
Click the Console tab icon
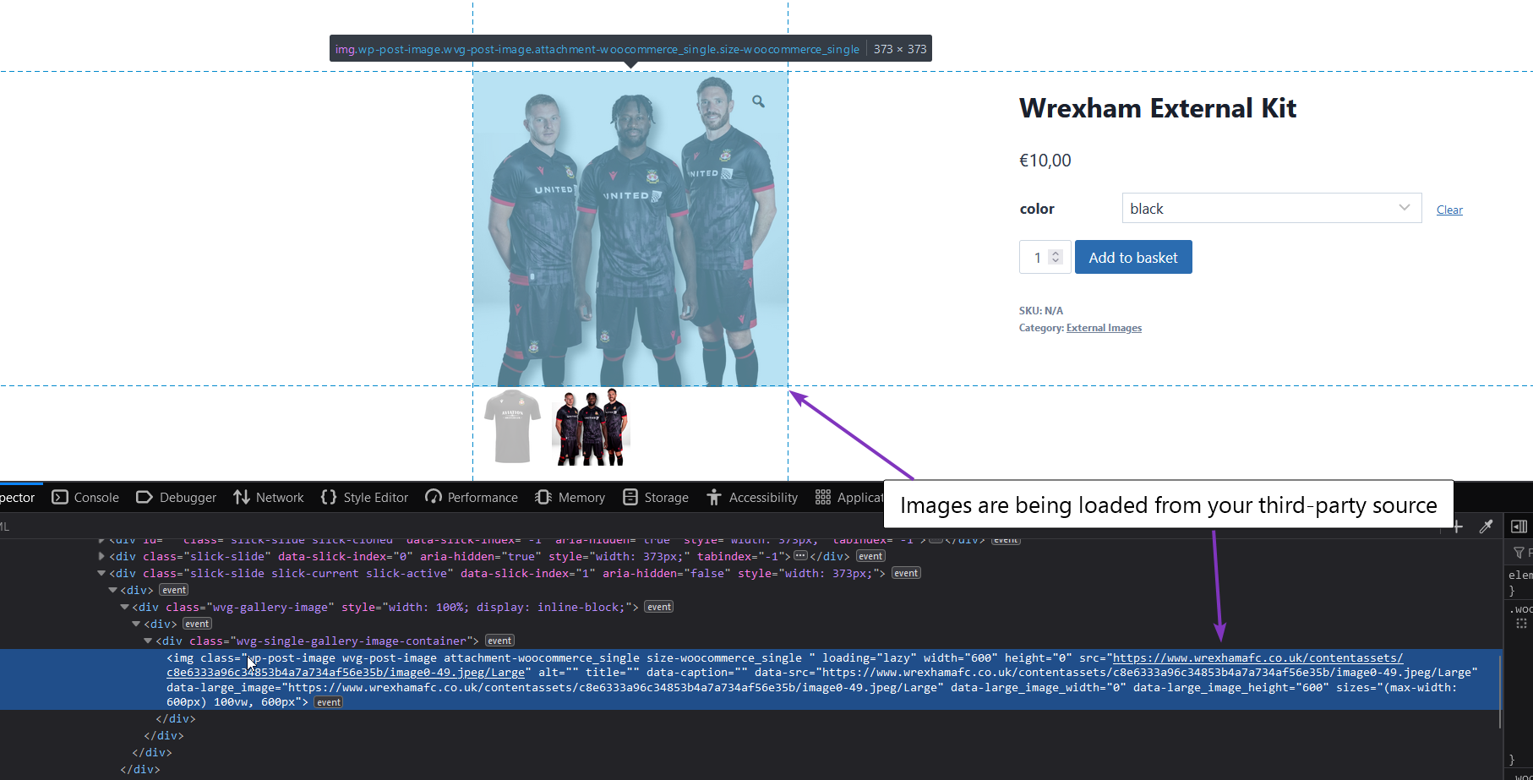[60, 497]
